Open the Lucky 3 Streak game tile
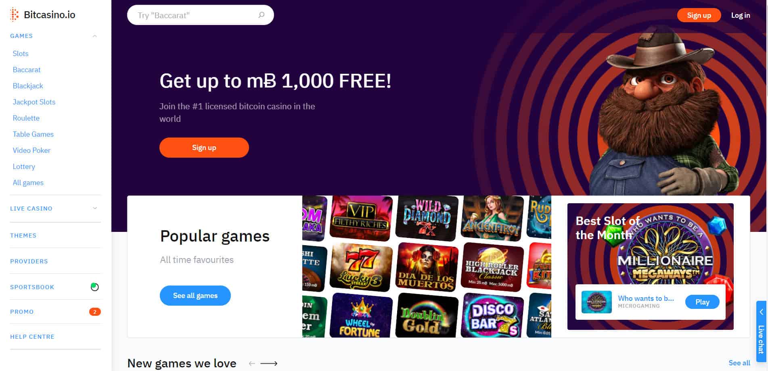Image resolution: width=768 pixels, height=371 pixels. [x=361, y=267]
